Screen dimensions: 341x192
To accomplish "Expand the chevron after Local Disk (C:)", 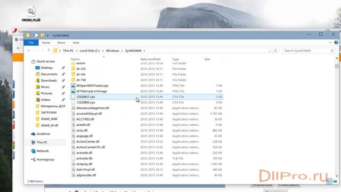I will pyautogui.click(x=103, y=51).
